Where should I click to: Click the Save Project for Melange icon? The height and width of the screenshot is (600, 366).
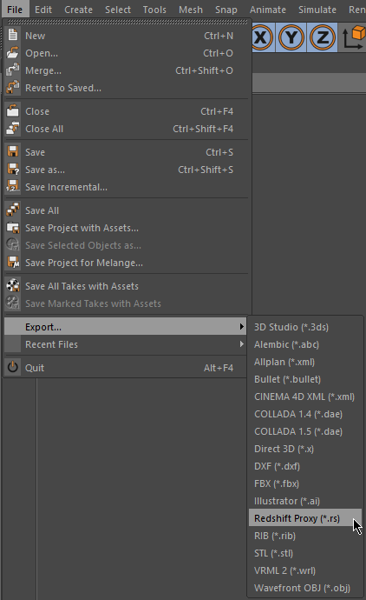coord(13,263)
